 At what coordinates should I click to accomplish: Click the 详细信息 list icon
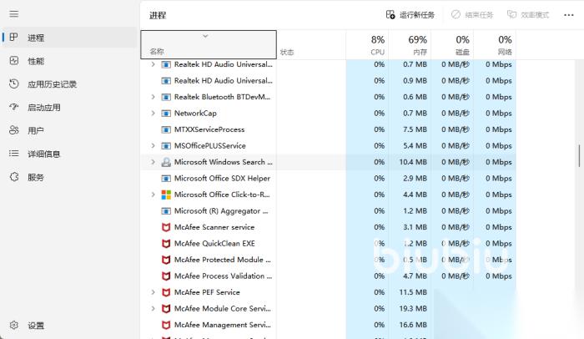pos(14,154)
